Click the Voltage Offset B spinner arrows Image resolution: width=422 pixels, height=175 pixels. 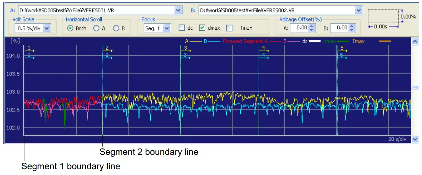pos(352,28)
